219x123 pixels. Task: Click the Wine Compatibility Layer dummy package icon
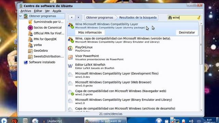[x=71, y=26]
